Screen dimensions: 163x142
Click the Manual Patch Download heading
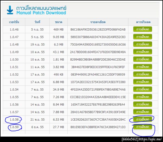(x=41, y=13)
